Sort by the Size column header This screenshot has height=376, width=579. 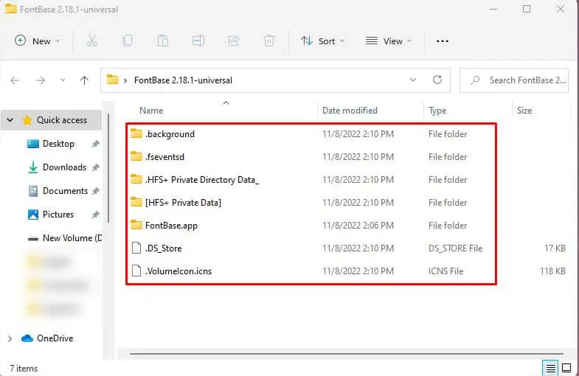[x=524, y=111]
